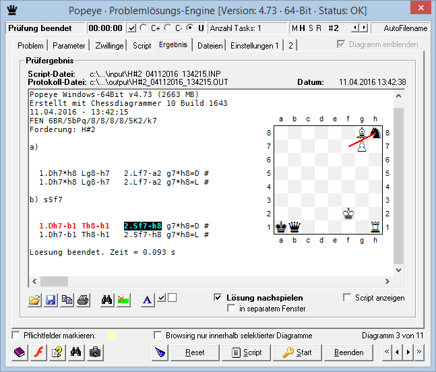The height and width of the screenshot is (372, 436).
Task: Enable in separatem Fenster checkbox
Action: tap(231, 309)
